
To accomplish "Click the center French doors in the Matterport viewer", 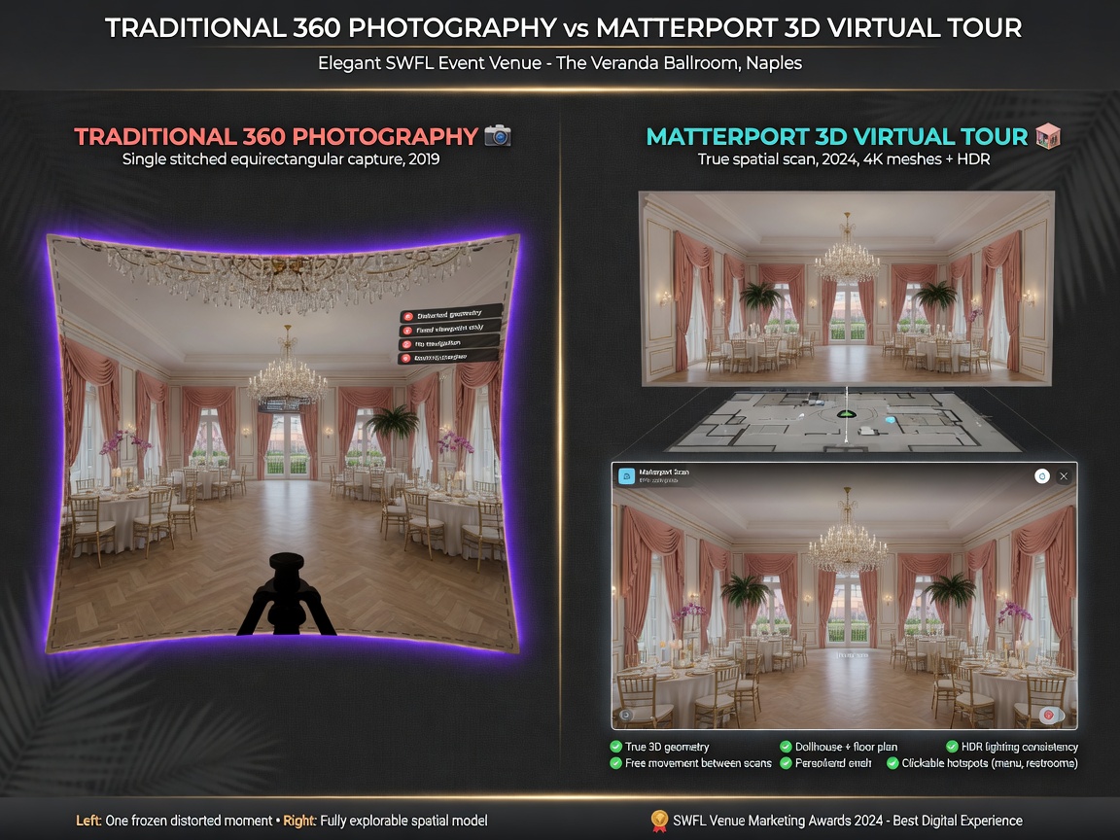I will tap(849, 611).
